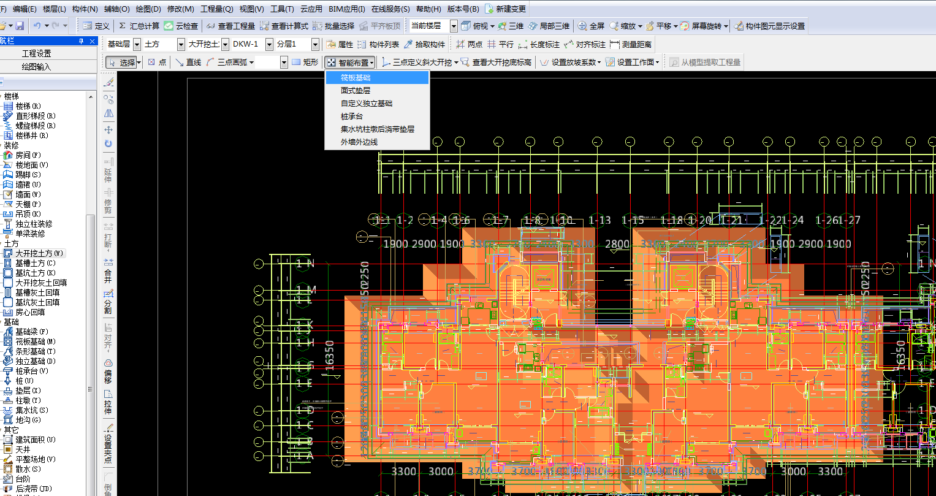This screenshot has height=496, width=936.
Task: Choose 集水坑柱墩后浇带垫层 menu entry
Action: (x=377, y=129)
